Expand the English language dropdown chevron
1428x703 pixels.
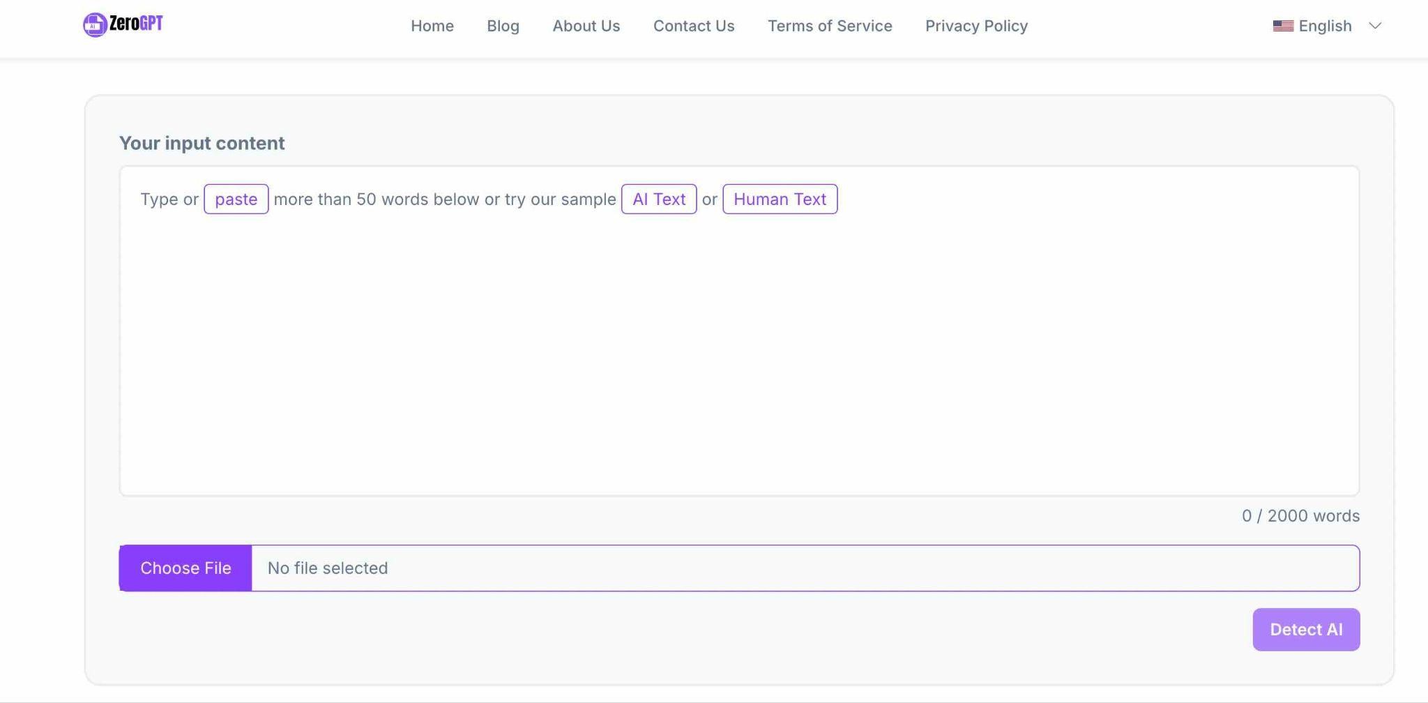pos(1374,26)
